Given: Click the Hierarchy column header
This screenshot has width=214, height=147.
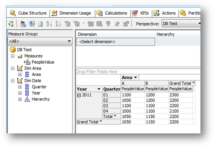Looking at the screenshot, I should click(x=178, y=34).
